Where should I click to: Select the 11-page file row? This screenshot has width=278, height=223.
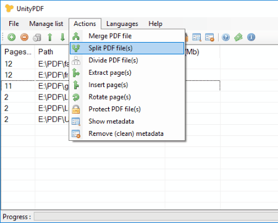coord(111,86)
